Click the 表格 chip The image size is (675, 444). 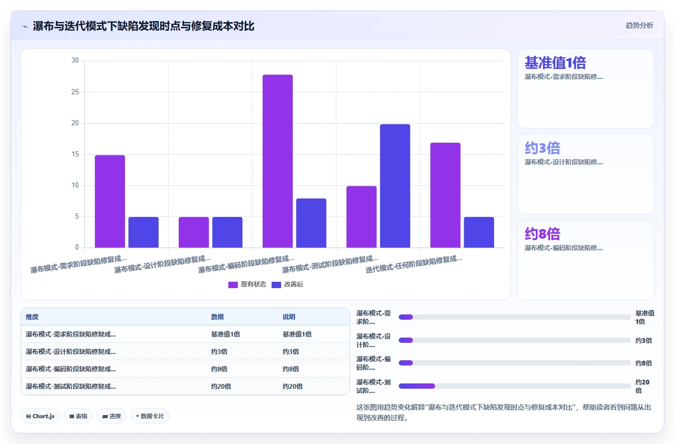pyautogui.click(x=78, y=416)
